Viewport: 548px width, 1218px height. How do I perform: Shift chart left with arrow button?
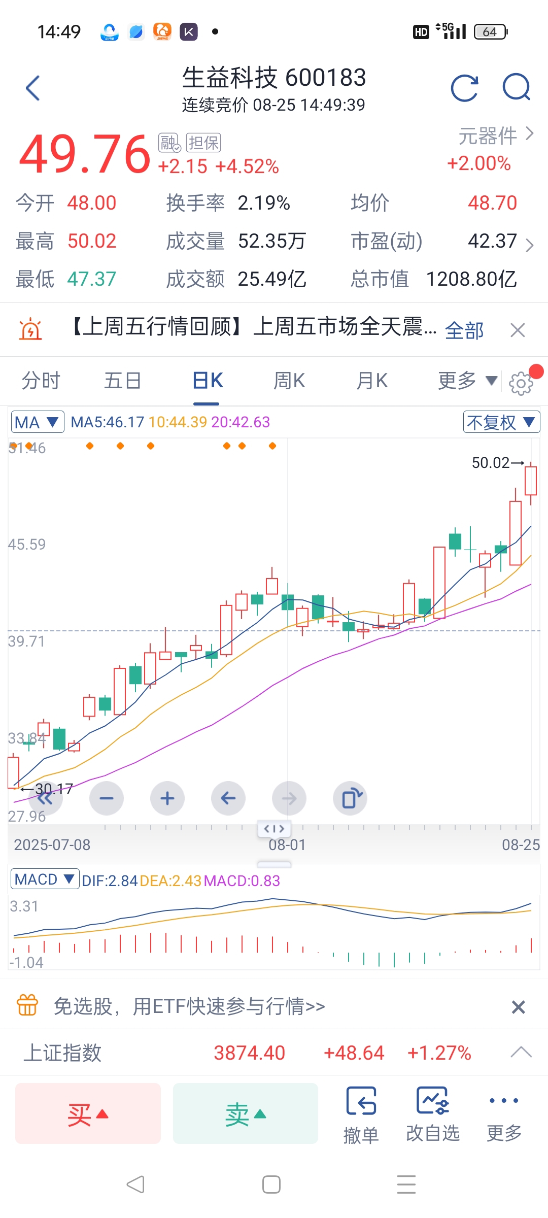point(228,798)
